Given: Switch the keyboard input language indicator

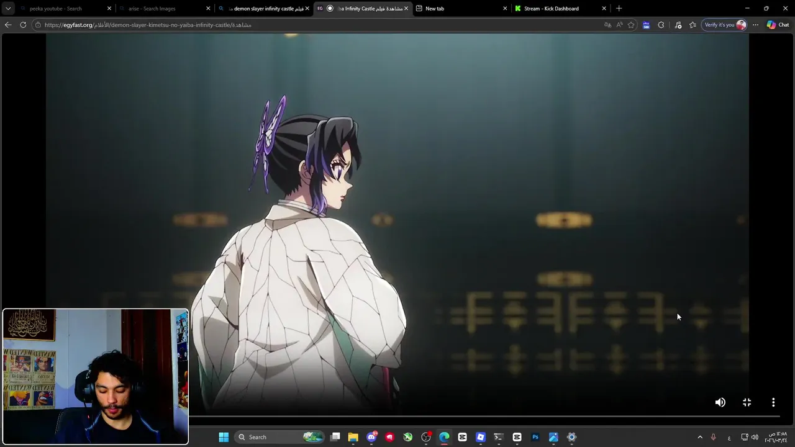Looking at the screenshot, I should point(729,438).
